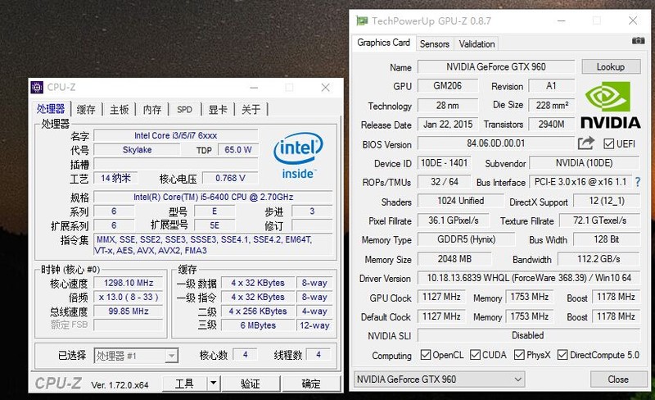Click the 验证 button in CPU-Z
This screenshot has height=400, width=655.
(251, 384)
